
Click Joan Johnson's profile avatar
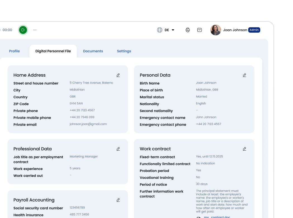(216, 30)
